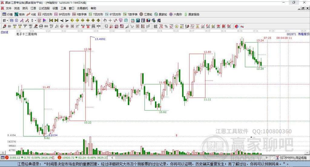The width and height of the screenshot is (310, 167).
Task: Click the 老子十二宫结构 label
Action: pyautogui.click(x=27, y=34)
